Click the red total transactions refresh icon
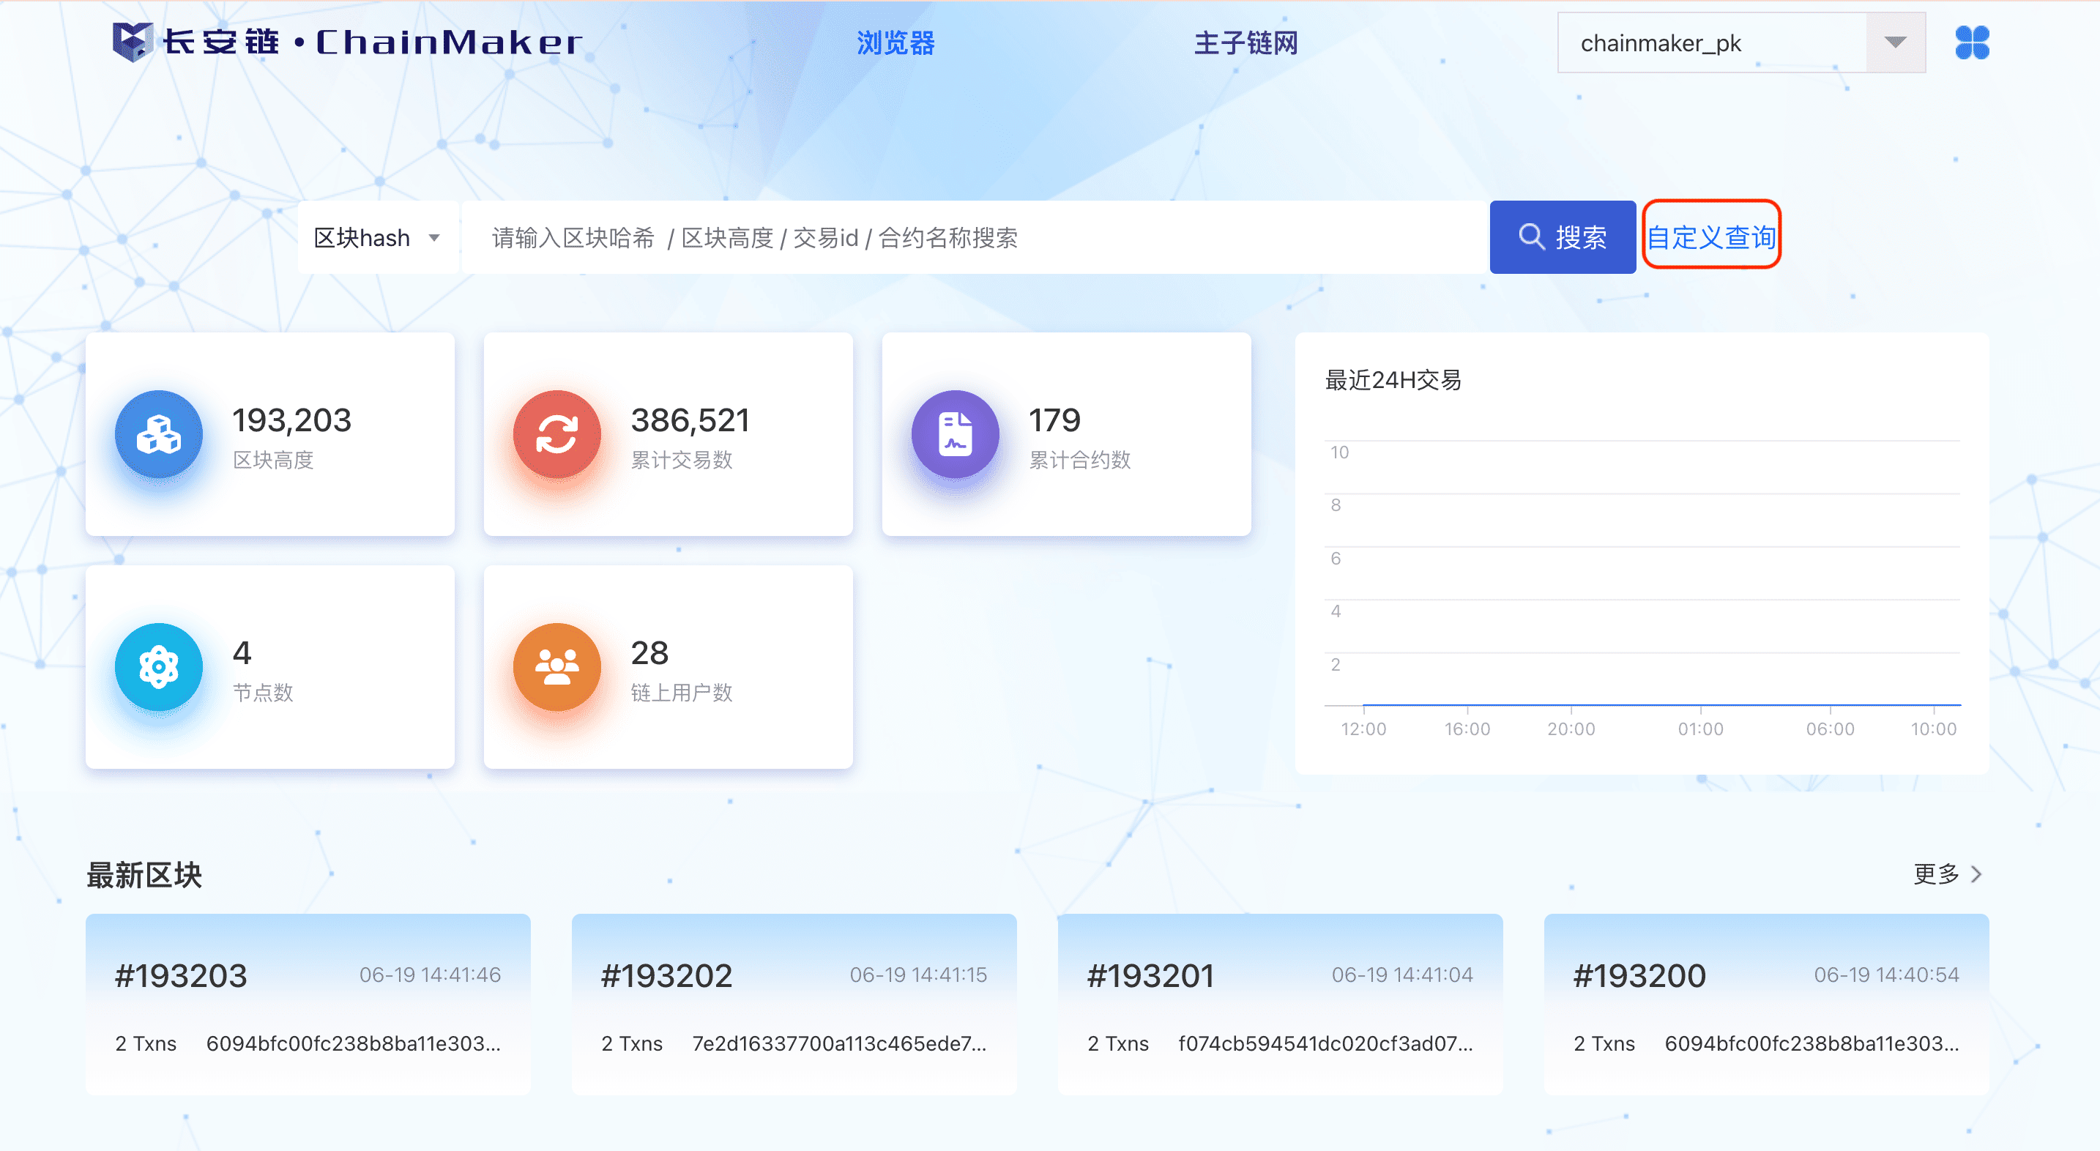The image size is (2100, 1151). 556,433
